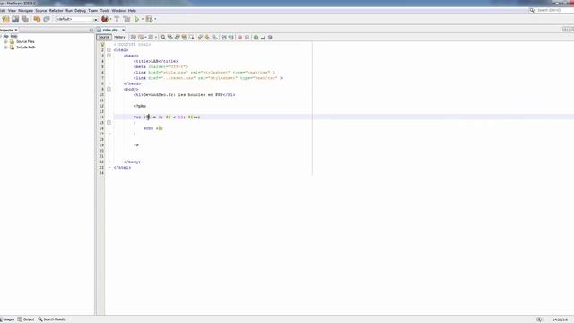Select the Include Path node
The image size is (574, 323).
click(26, 48)
